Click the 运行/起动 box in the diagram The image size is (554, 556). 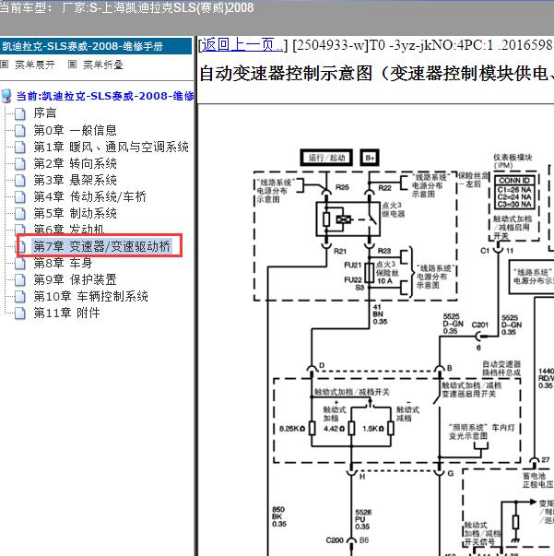(326, 158)
